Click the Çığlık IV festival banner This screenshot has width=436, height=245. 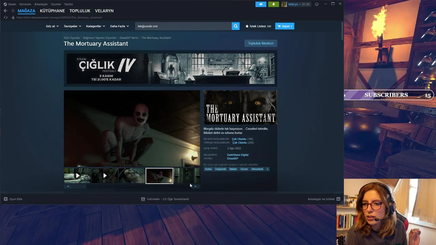point(170,68)
